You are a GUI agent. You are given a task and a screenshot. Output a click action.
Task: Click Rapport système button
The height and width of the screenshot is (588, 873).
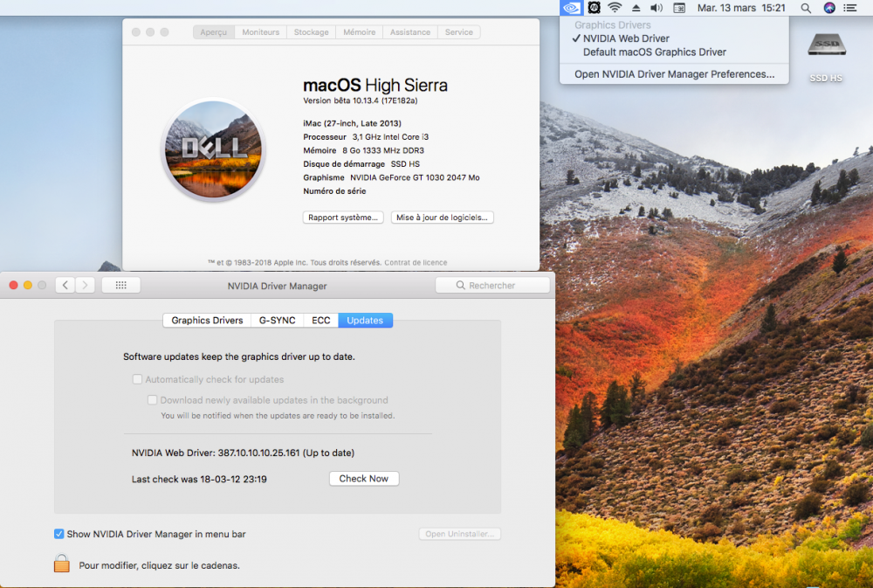343,218
